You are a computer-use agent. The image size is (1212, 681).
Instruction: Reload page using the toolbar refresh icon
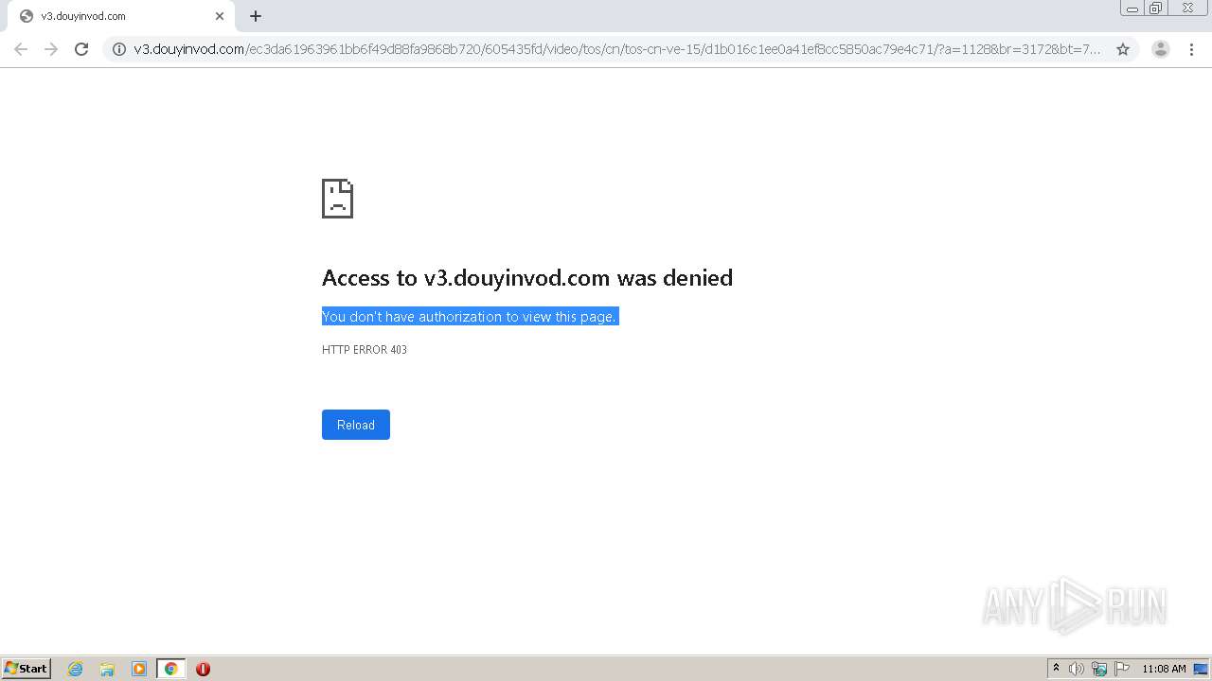(81, 49)
